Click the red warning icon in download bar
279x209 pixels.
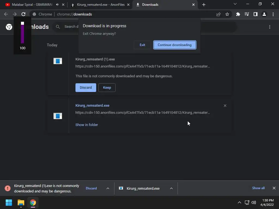click(x=7, y=188)
